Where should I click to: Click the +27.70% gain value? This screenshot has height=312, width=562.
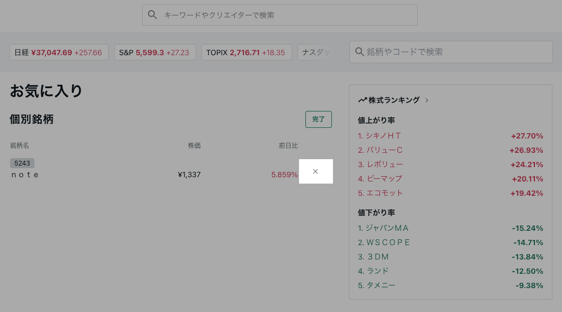[527, 136]
